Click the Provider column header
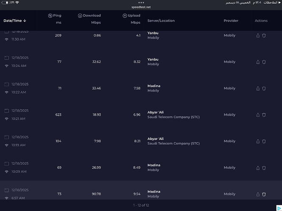282x211 pixels. pos(231,21)
